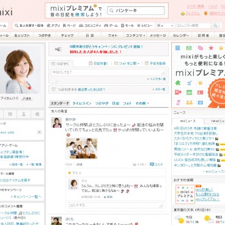Screen dimensions: 225x225
Task: Click the photo icon beside キンタロー news
Action: [x=219, y=165]
